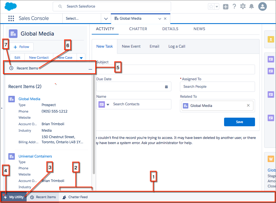
Task: Select the Log a Call tab
Action: pyautogui.click(x=177, y=46)
